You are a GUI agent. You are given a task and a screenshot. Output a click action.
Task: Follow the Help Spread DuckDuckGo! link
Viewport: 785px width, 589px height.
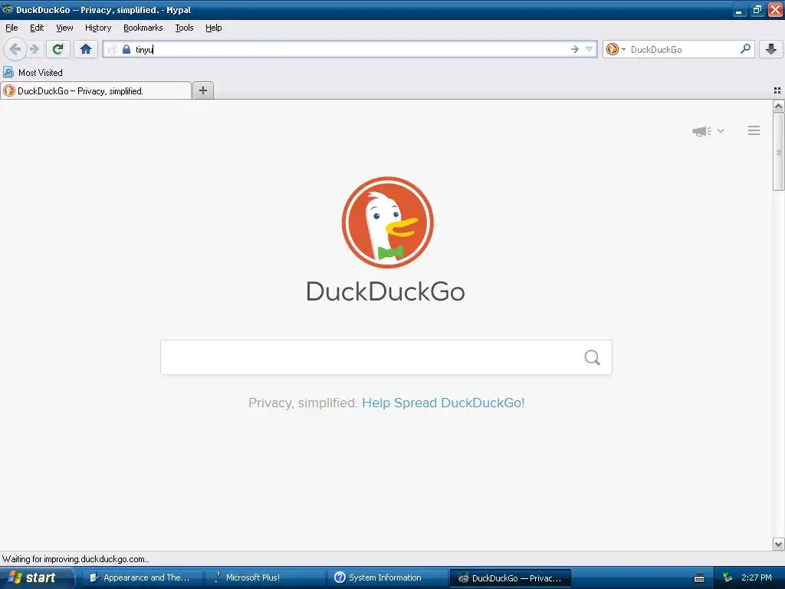pyautogui.click(x=443, y=403)
